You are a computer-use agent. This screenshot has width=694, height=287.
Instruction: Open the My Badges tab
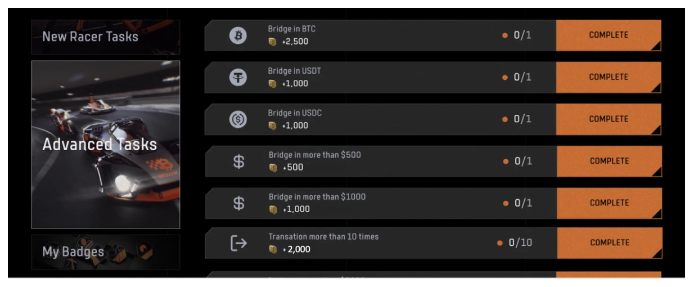point(106,252)
